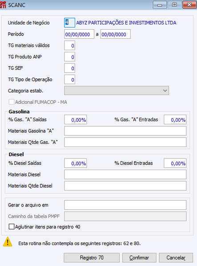Click the Categoria estab. label
This screenshot has width=197, height=266.
click(25, 91)
